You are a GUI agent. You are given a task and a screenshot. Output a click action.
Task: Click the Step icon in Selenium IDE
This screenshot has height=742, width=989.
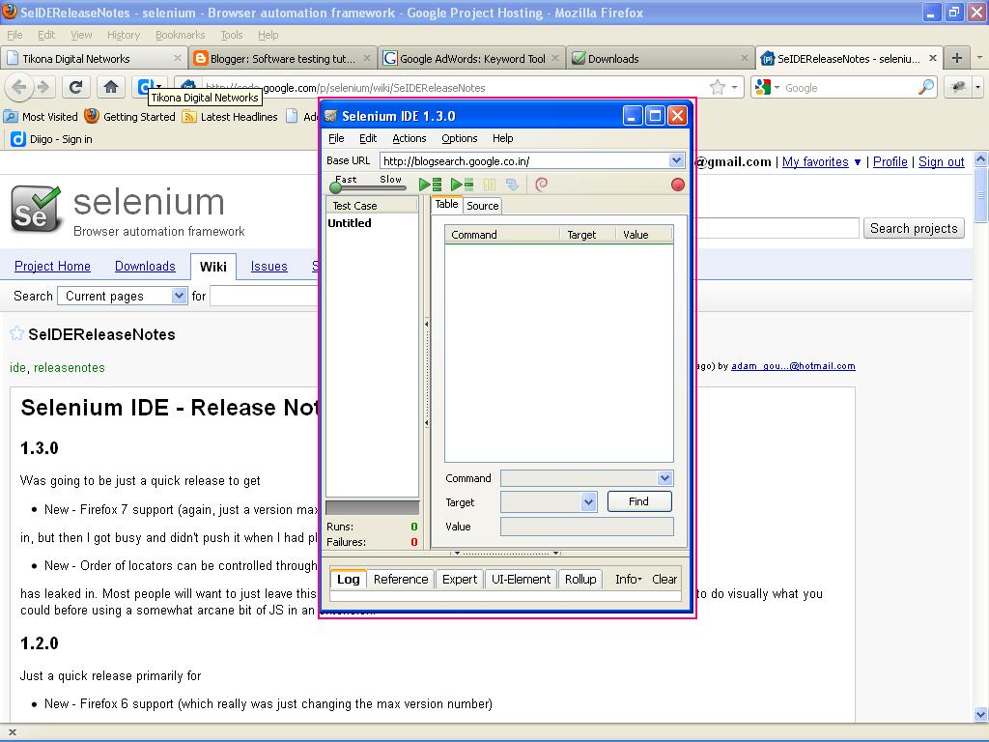coord(512,185)
